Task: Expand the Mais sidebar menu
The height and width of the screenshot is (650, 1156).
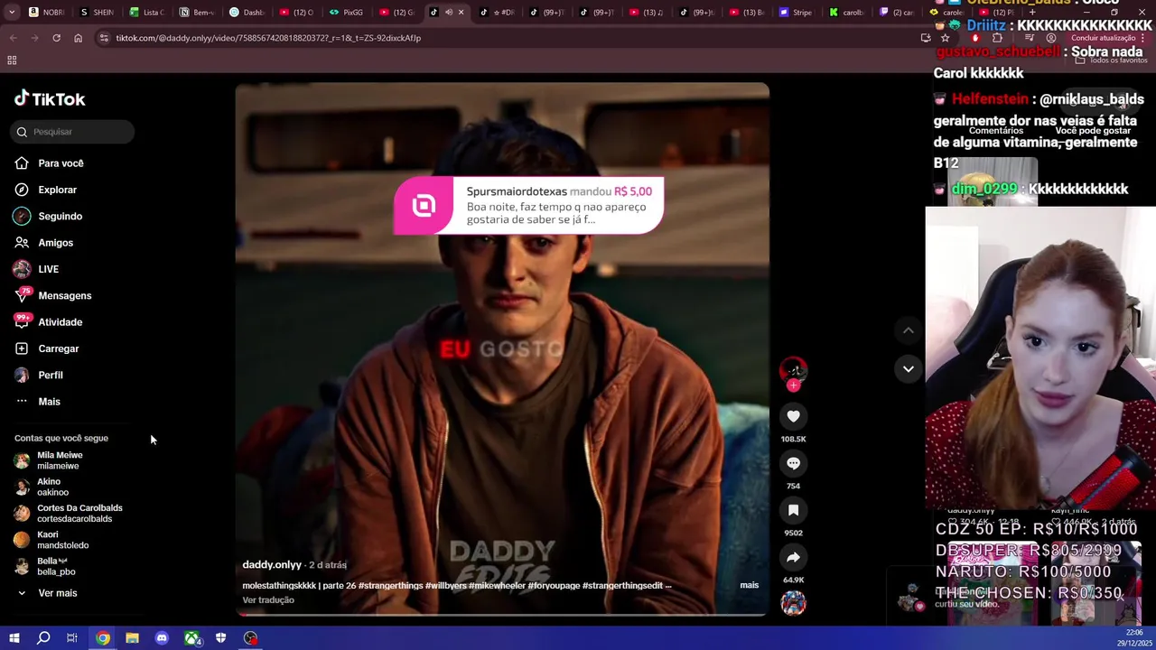Action: (37, 402)
